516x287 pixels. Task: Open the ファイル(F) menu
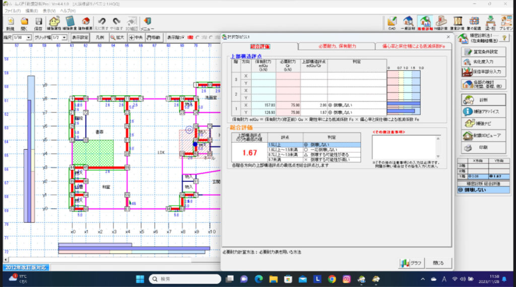pos(13,10)
